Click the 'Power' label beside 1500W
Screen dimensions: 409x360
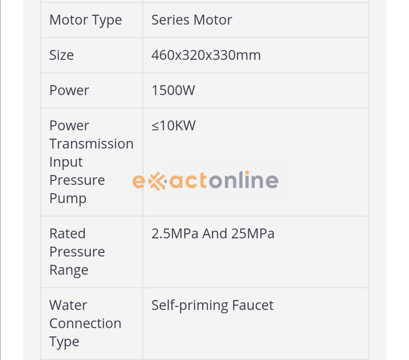tap(69, 91)
